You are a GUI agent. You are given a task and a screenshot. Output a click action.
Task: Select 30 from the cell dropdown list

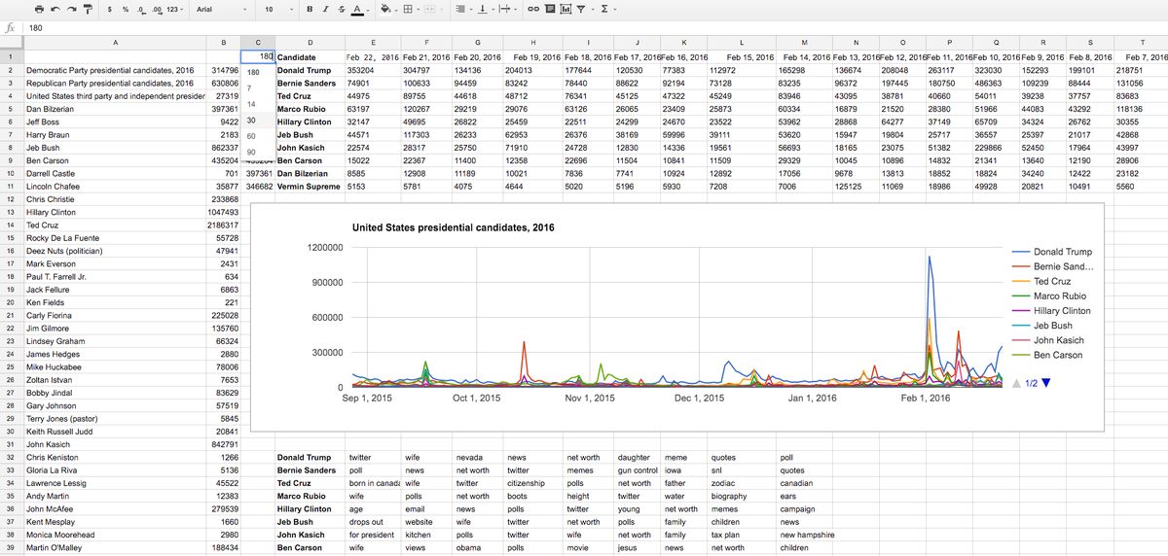251,121
